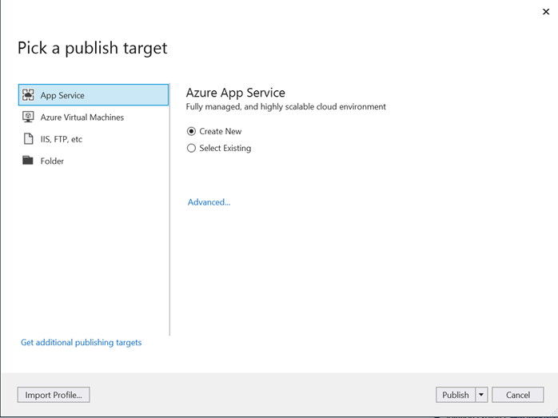The image size is (558, 418).
Task: Click the Publish button
Action: point(456,395)
